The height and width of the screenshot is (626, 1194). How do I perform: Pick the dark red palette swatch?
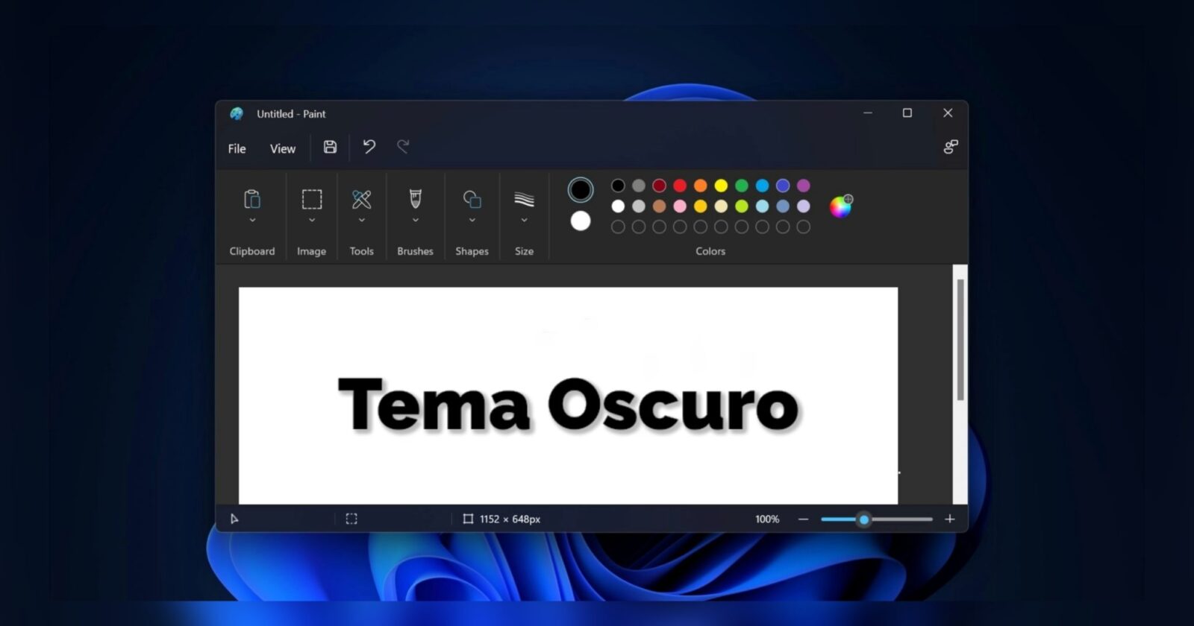tap(659, 186)
